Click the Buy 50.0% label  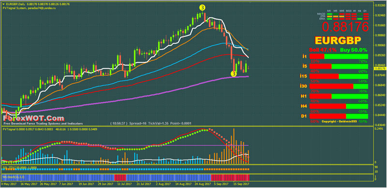click(354, 50)
